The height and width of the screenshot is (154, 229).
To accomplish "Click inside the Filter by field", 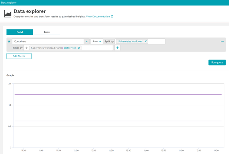I will (x=97, y=48).
